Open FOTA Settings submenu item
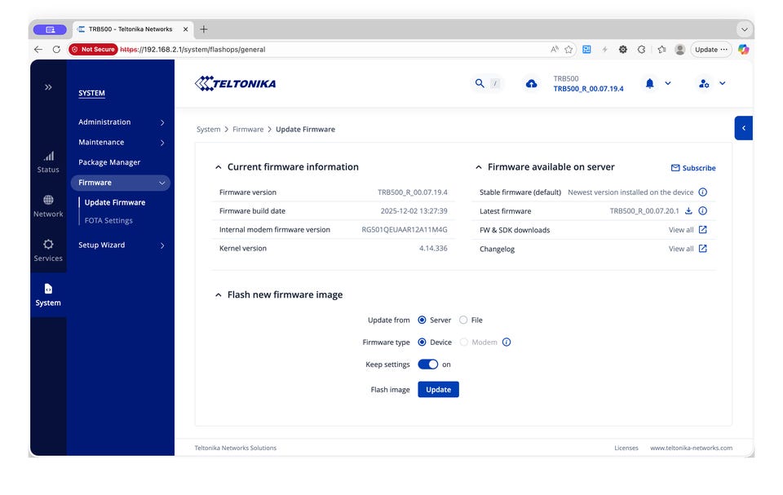The width and height of the screenshot is (783, 495). click(108, 221)
